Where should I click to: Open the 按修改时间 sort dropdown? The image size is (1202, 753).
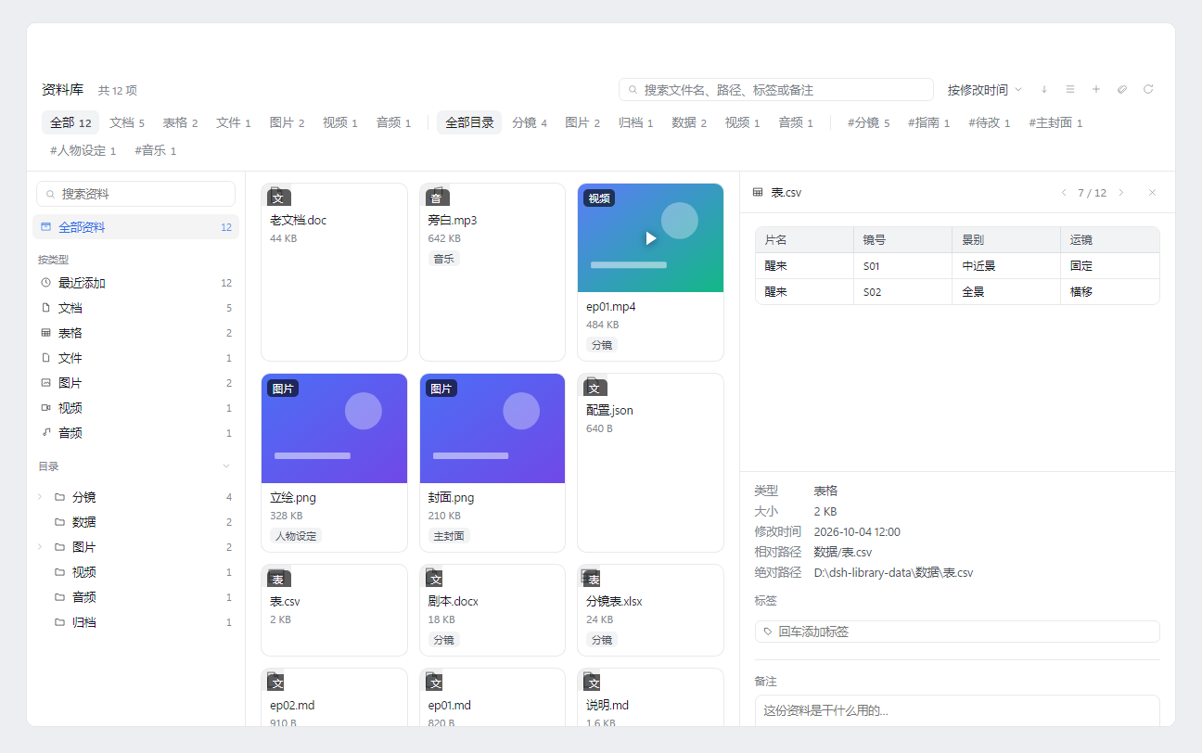[x=984, y=90]
